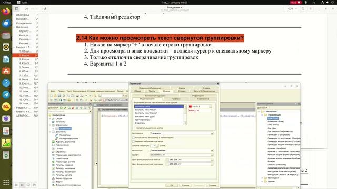337x189 pixels.
Task: Open the Проверка sub-tab
Action: click(176, 99)
